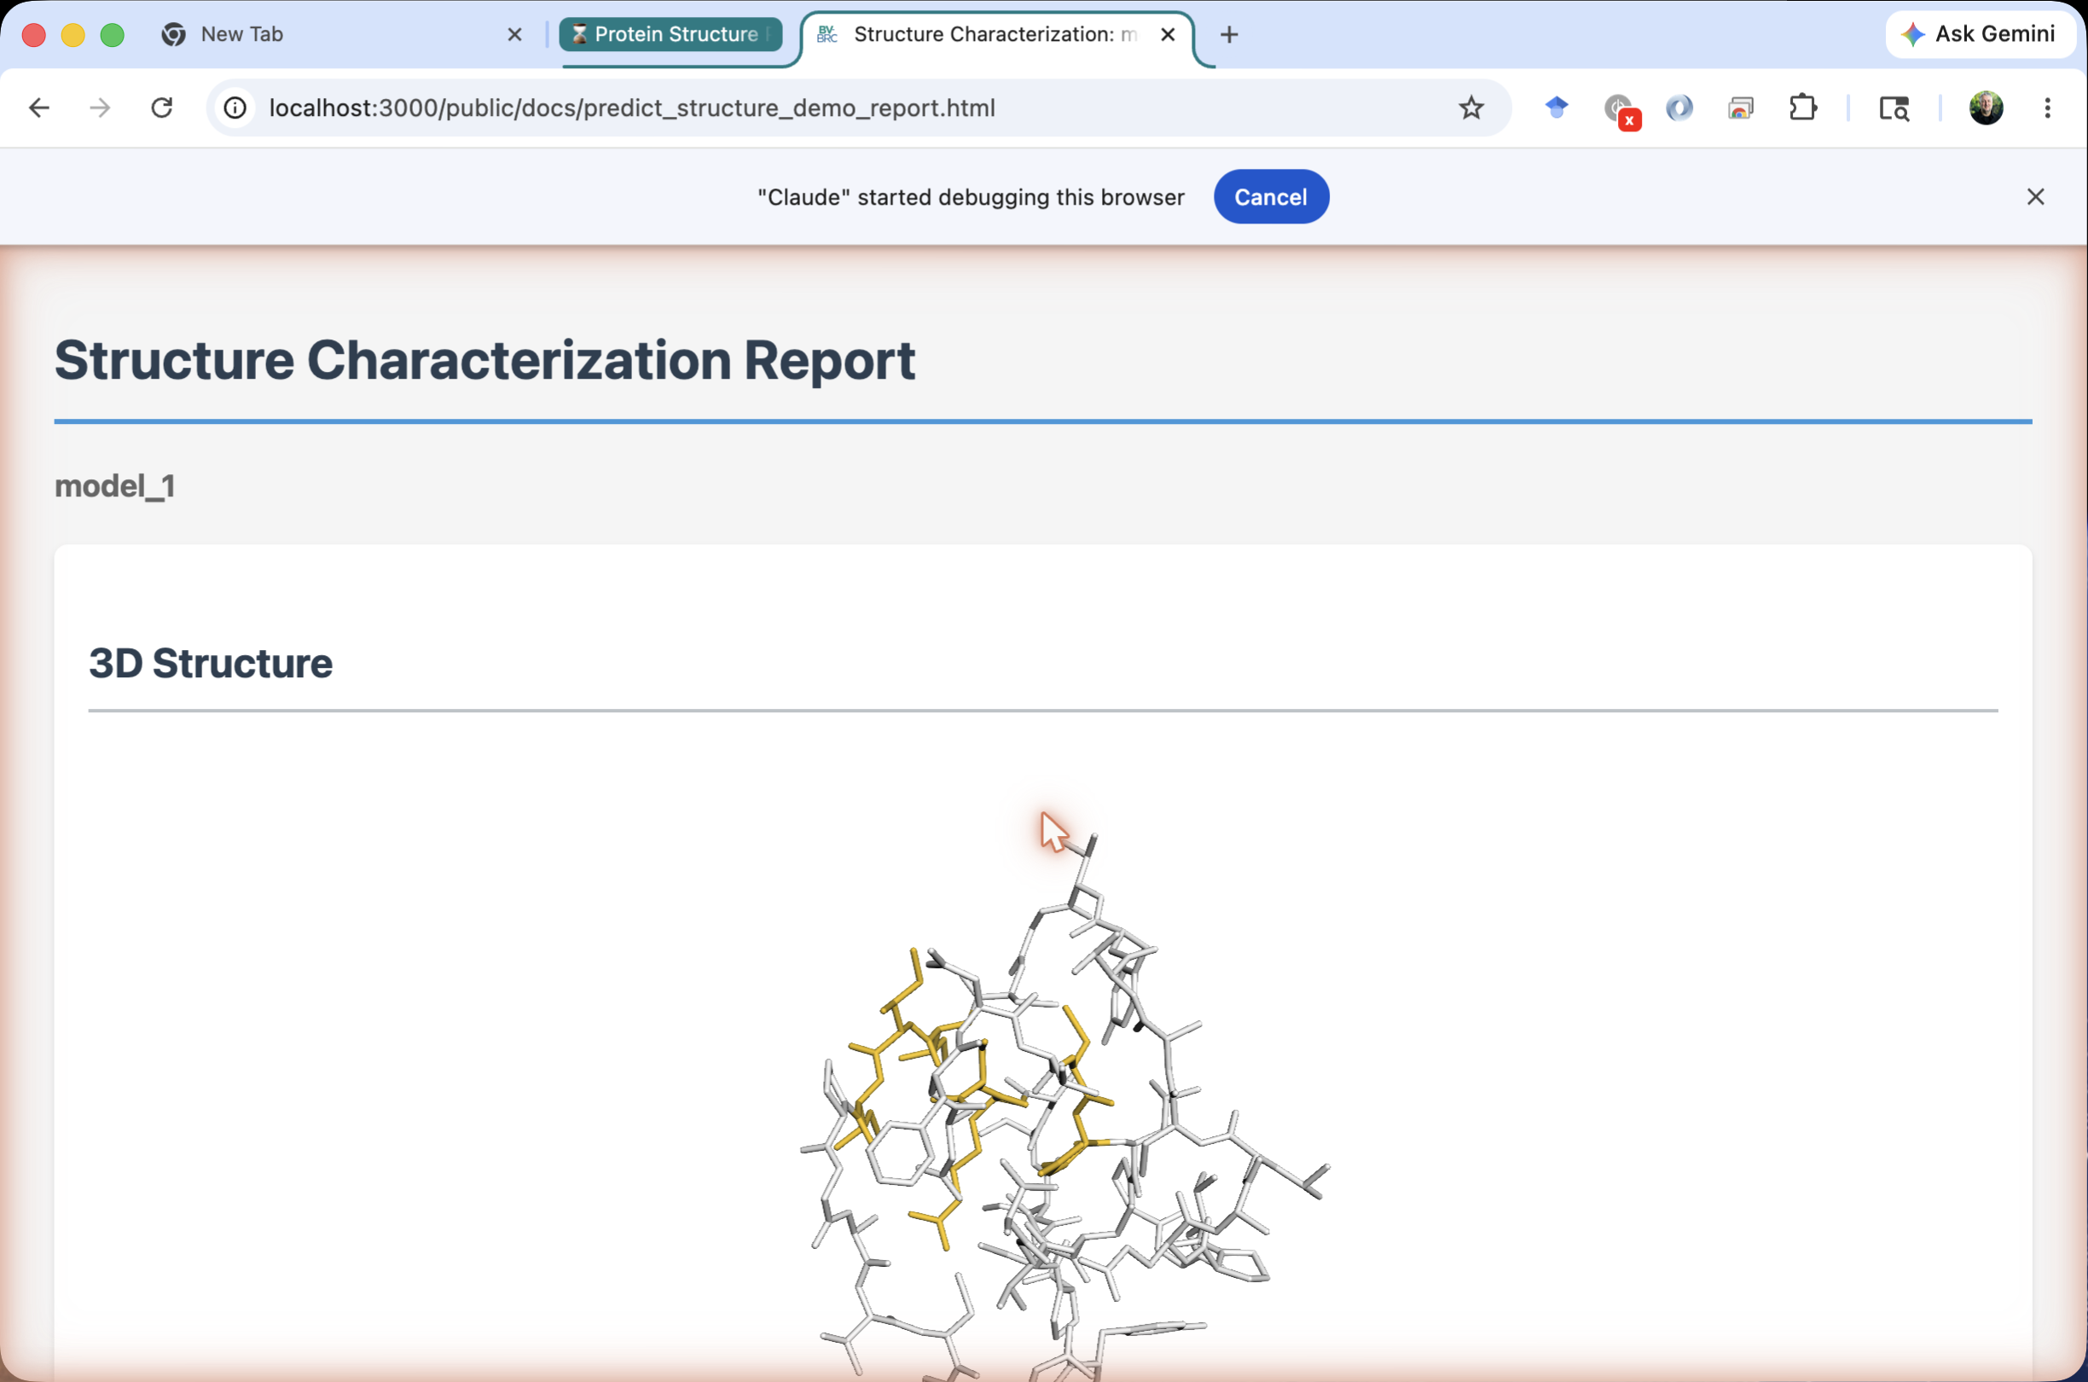Open the rainbow cast-style extension icon
This screenshot has width=2088, height=1382.
pos(1741,107)
